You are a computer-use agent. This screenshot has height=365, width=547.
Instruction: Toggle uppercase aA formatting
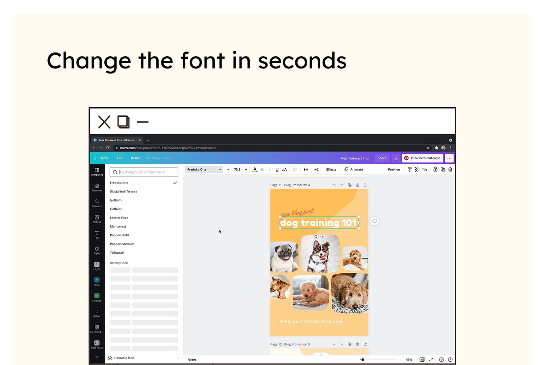(284, 169)
